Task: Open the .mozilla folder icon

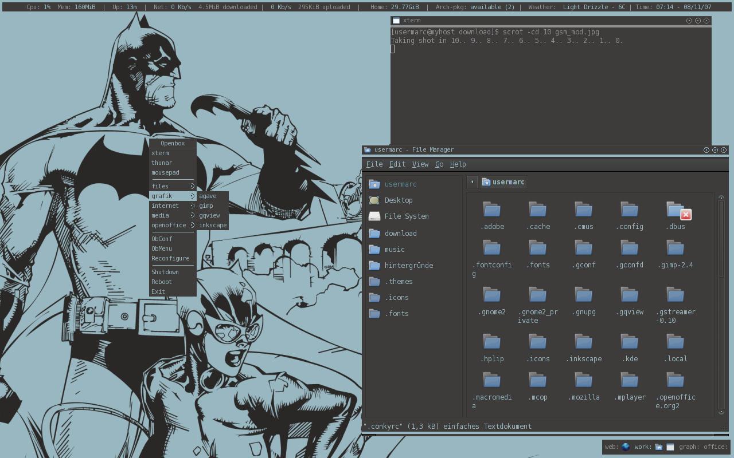Action: pos(584,380)
